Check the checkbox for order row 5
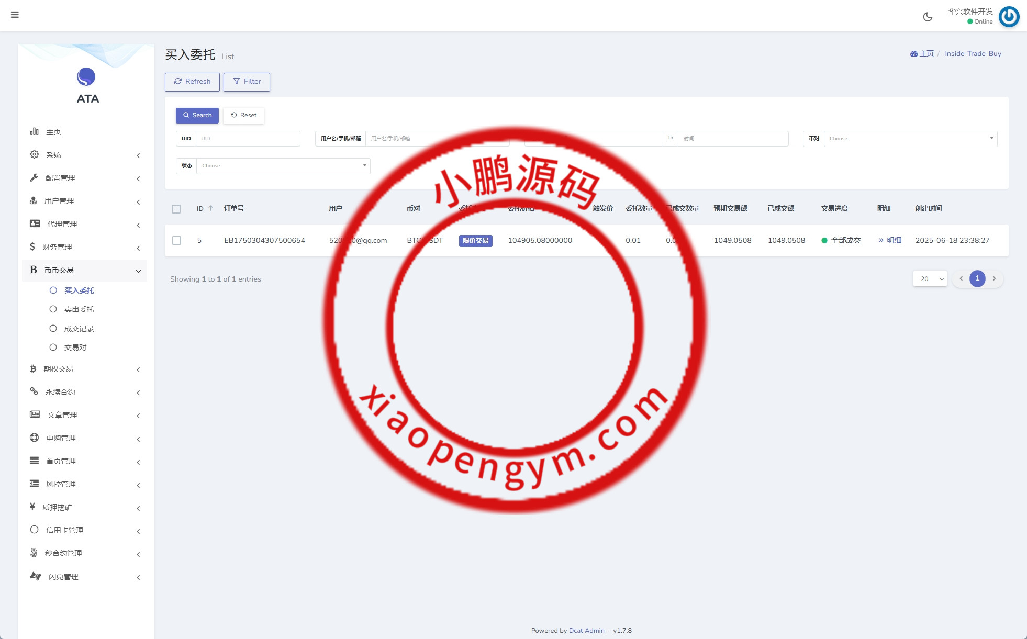 point(177,240)
